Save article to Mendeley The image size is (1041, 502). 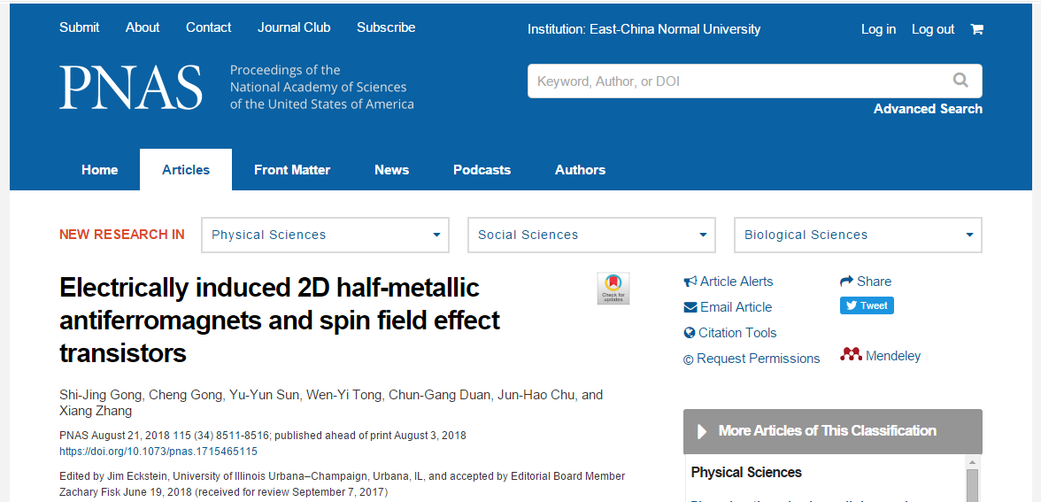pyautogui.click(x=880, y=356)
